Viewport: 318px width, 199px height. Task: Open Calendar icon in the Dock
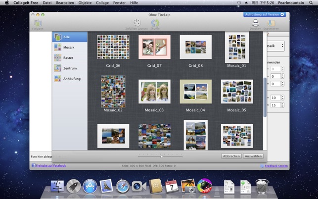172,186
